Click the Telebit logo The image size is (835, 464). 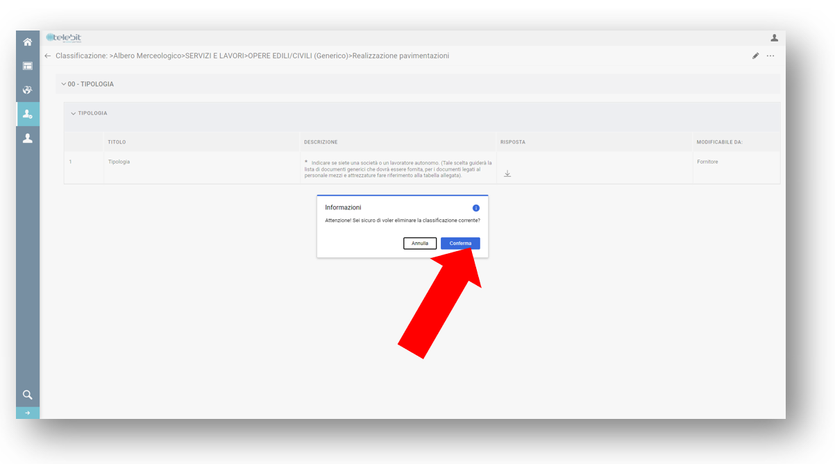pos(64,38)
